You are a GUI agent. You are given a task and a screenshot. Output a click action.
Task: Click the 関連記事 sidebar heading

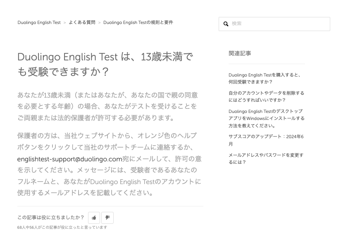240,53
